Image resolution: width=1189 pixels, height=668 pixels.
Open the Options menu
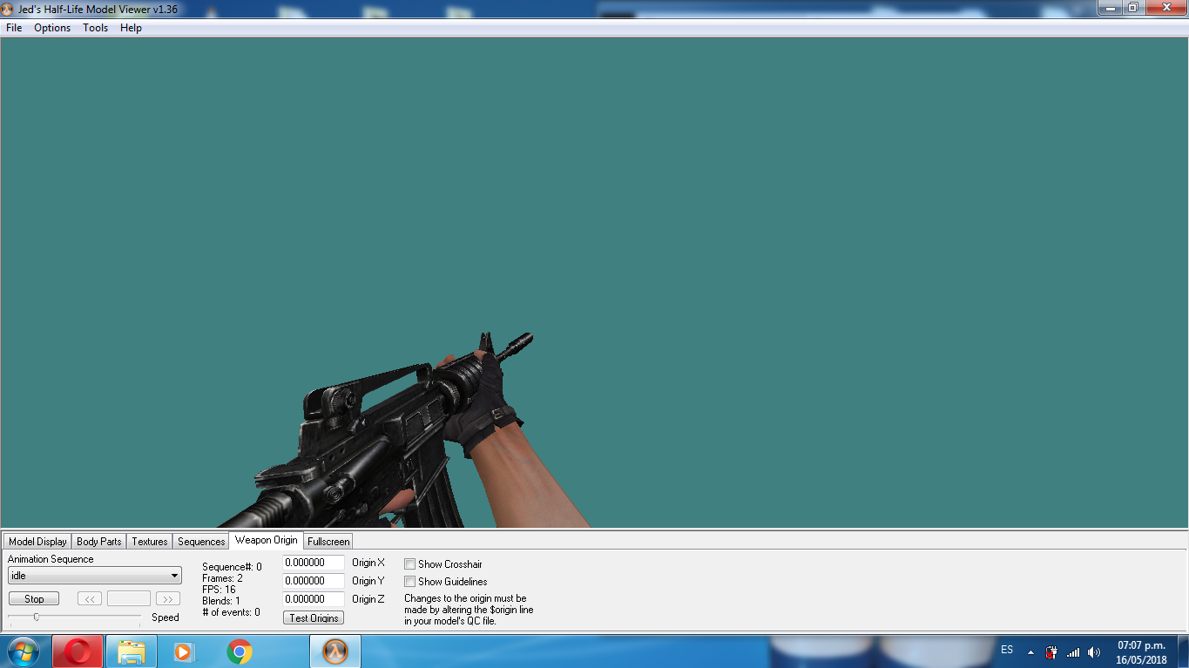52,28
